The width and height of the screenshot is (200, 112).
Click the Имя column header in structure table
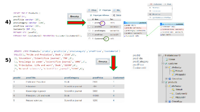pos(97,19)
